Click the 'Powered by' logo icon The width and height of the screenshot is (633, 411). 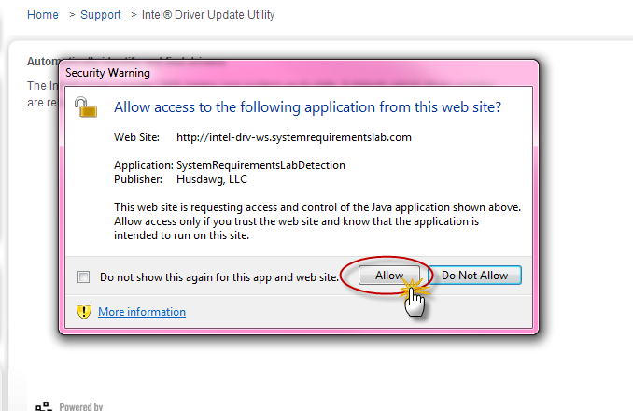(x=43, y=406)
